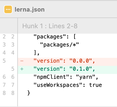This screenshot has width=117, height=107.
Task: Select the added "version": "0.1.0" line
Action: tap(67, 69)
